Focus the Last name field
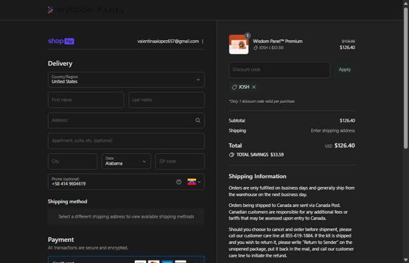 coord(166,100)
